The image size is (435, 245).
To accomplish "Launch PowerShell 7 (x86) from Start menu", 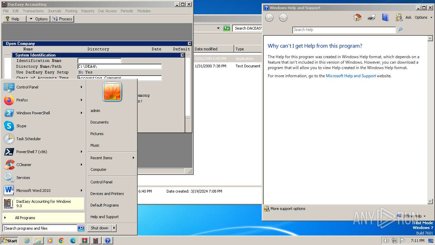I will point(9,152).
